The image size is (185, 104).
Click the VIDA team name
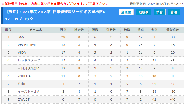click(x=22, y=52)
